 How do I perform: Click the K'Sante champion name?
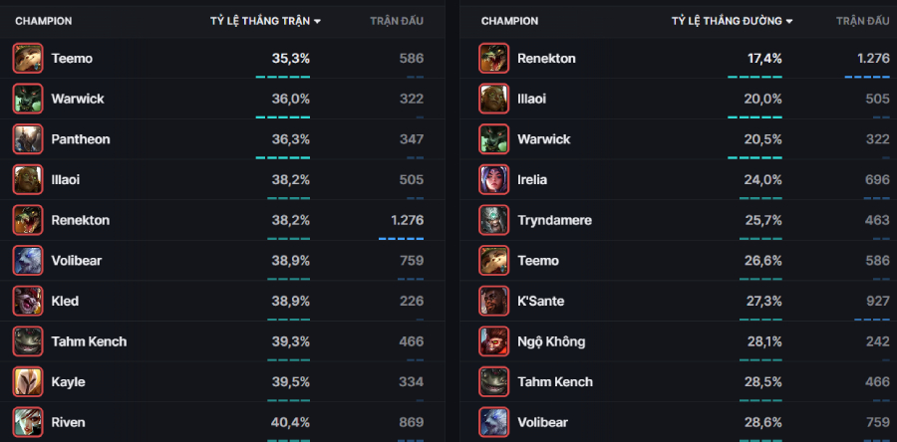(x=543, y=301)
